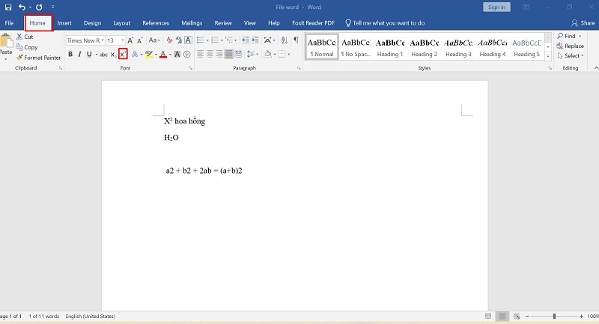Open the References tab
Viewport: 599px width, 324px height.
[156, 23]
